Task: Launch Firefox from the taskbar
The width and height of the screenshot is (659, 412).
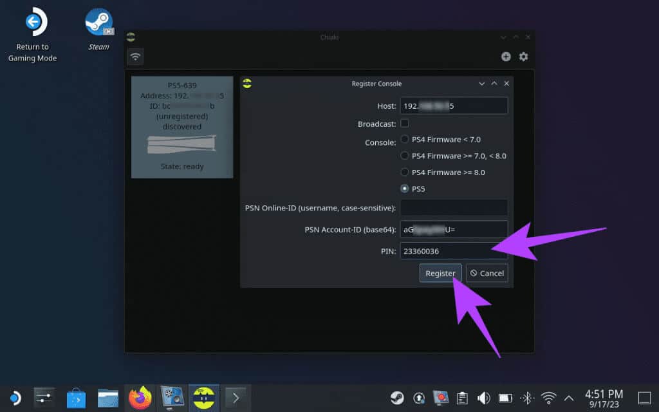Action: coord(140,398)
